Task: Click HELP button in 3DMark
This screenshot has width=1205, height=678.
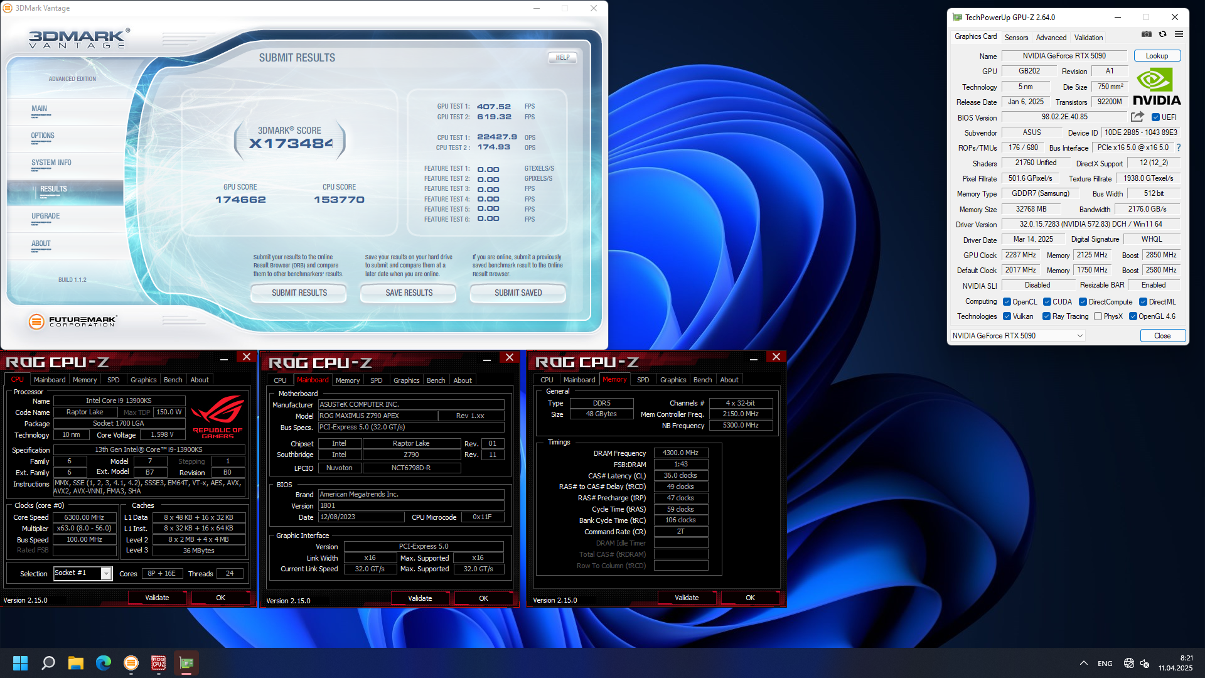Action: (x=562, y=57)
